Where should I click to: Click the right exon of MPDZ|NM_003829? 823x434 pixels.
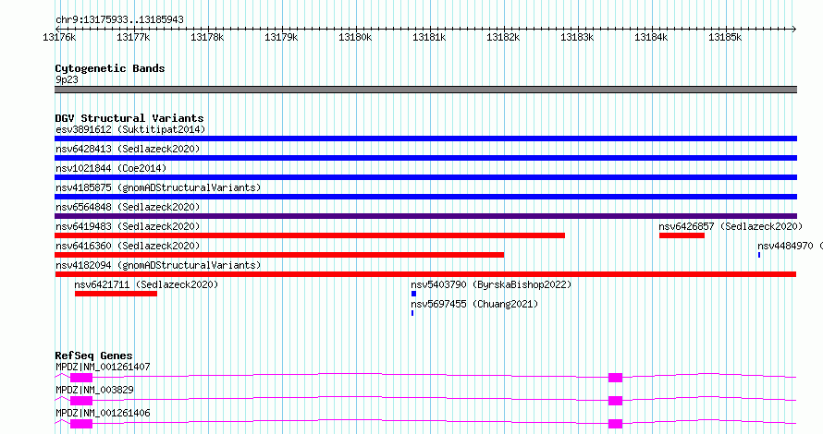tap(615, 401)
